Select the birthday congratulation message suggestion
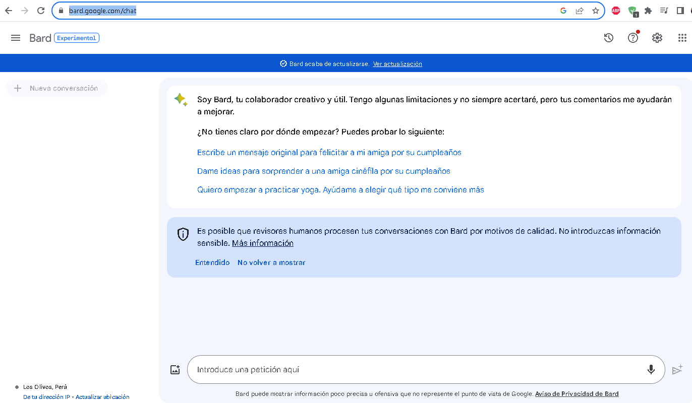 [329, 152]
